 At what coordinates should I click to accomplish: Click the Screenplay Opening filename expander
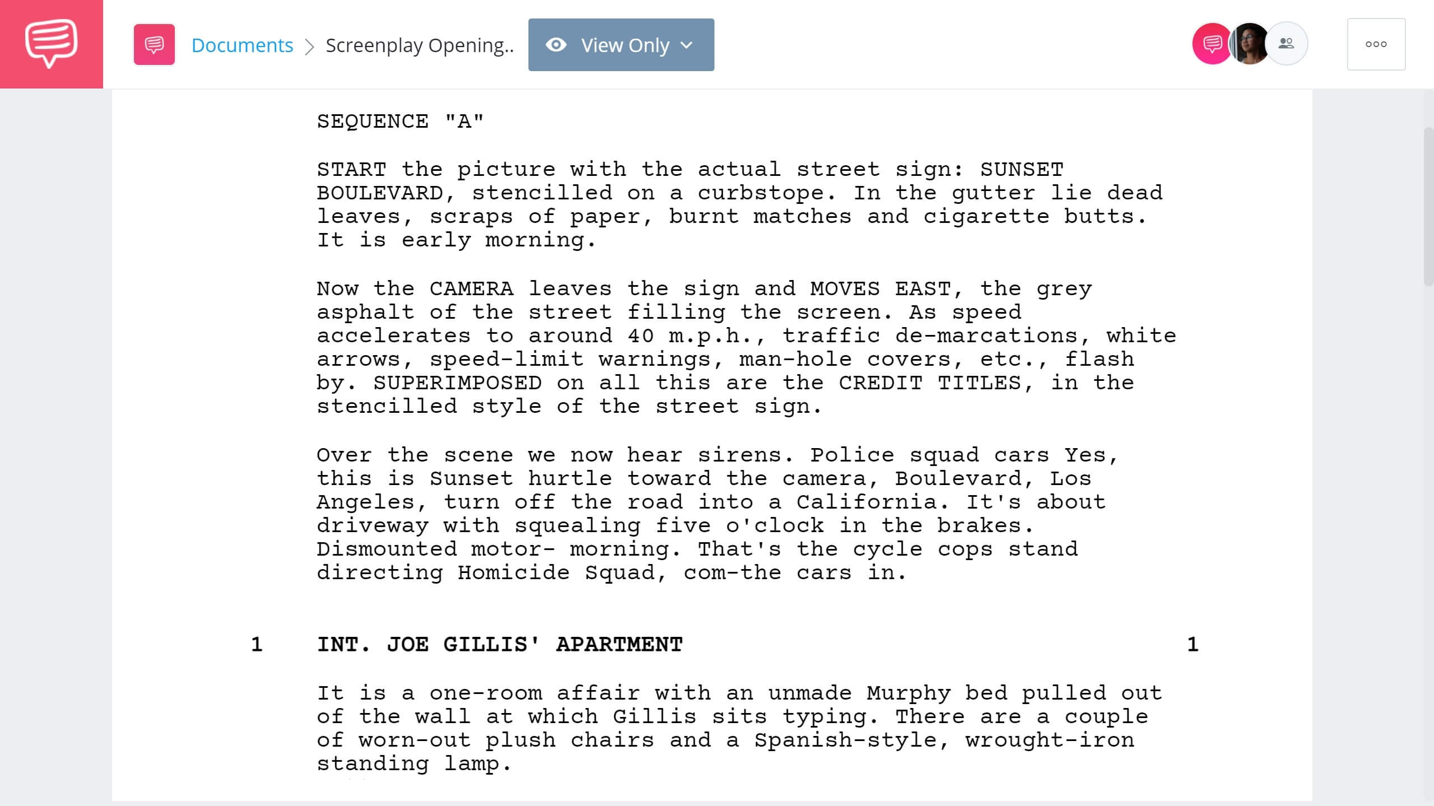coord(420,44)
